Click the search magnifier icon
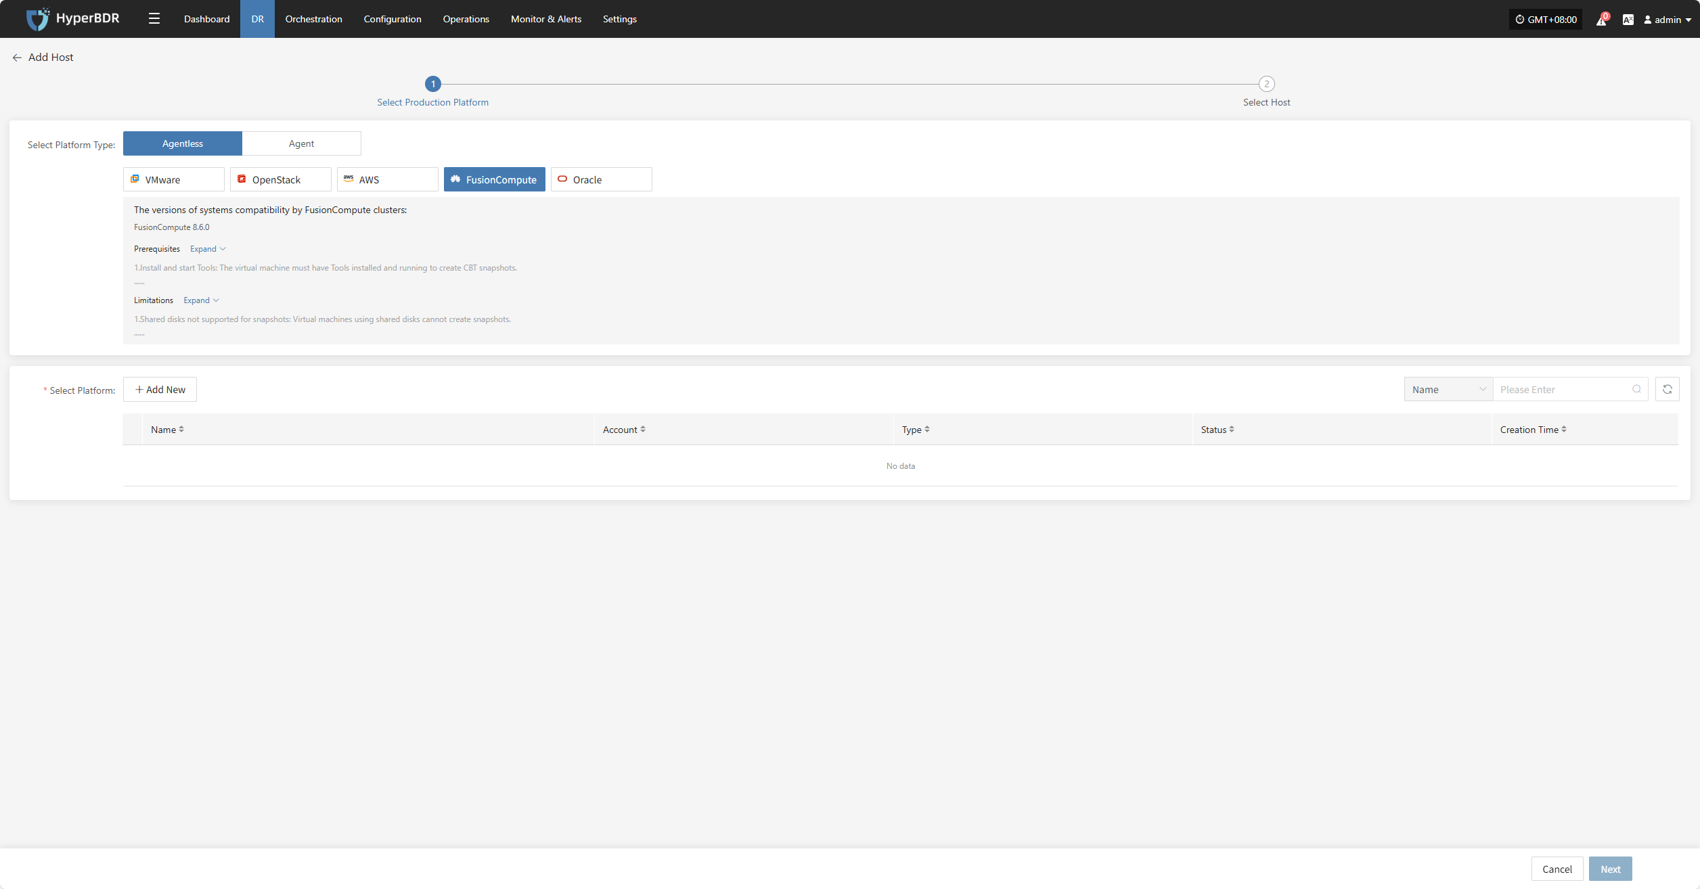The width and height of the screenshot is (1700, 889). point(1636,389)
